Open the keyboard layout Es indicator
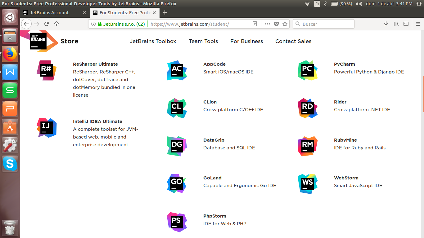 (x=317, y=4)
